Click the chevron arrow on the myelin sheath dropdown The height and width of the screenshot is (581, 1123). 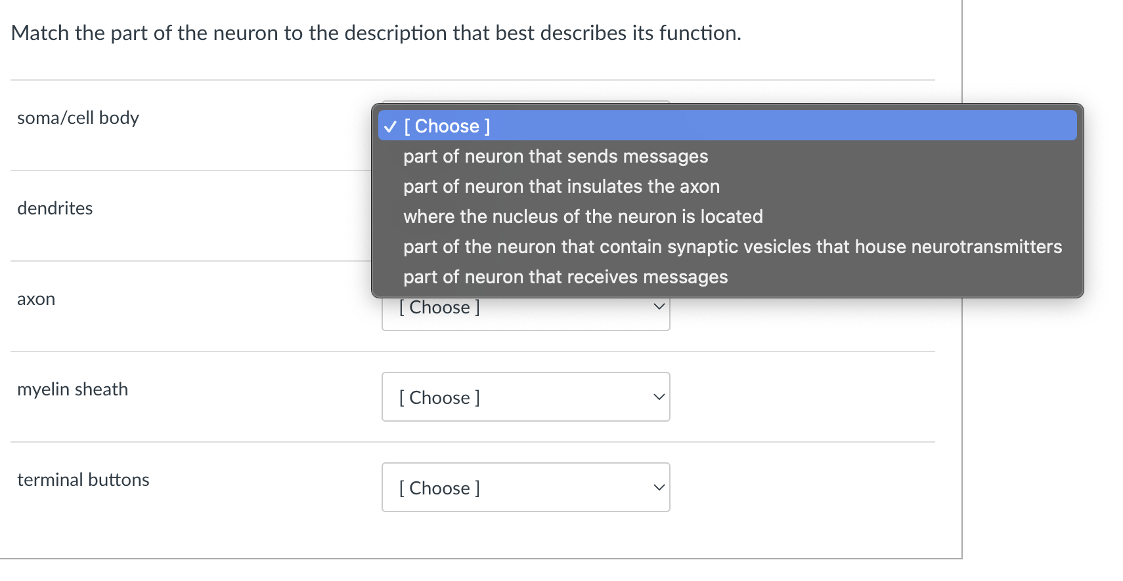659,397
